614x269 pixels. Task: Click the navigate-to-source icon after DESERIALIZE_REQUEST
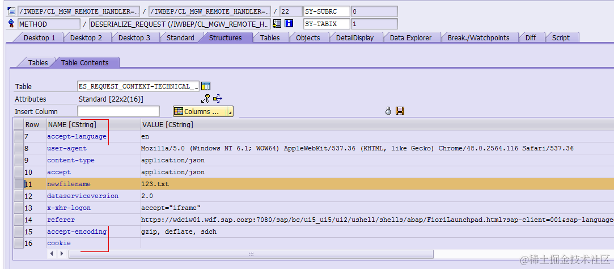[277, 24]
